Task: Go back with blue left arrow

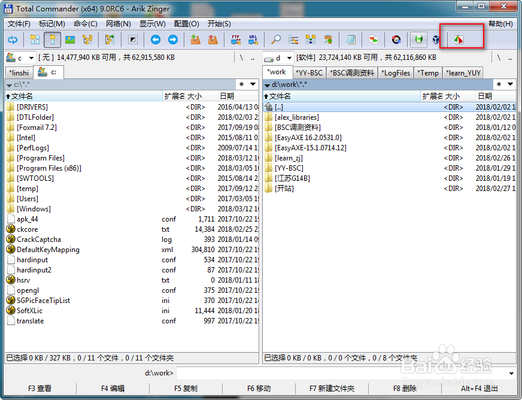Action: click(156, 40)
